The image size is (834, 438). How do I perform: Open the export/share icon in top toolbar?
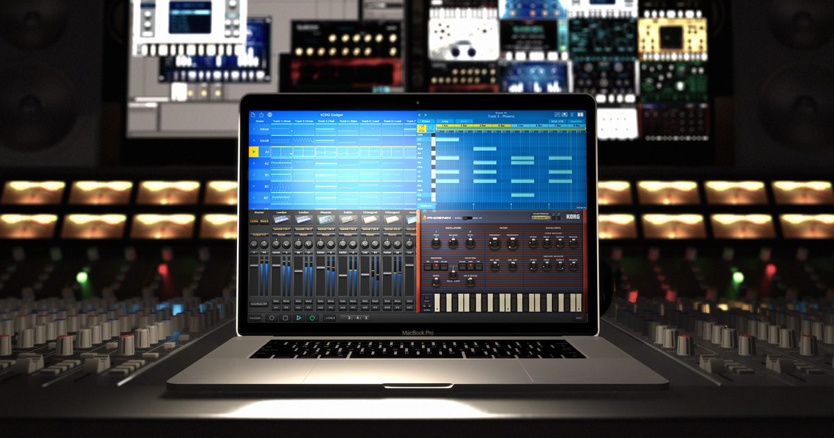pyautogui.click(x=261, y=115)
